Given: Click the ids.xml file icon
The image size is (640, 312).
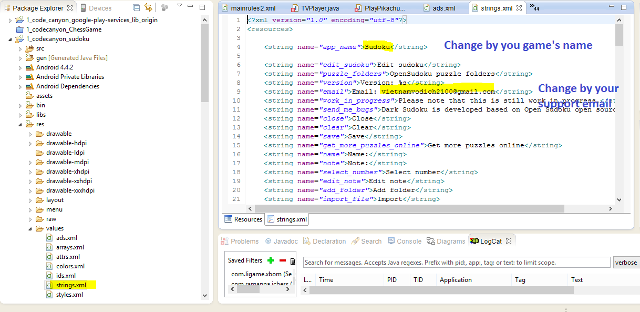Looking at the screenshot, I should pos(50,276).
